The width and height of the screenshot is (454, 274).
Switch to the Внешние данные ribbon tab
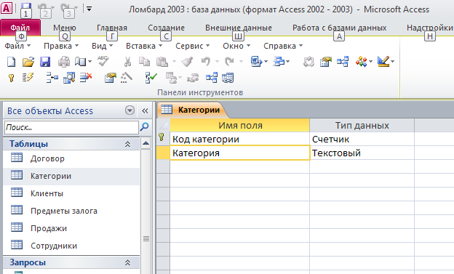point(239,28)
